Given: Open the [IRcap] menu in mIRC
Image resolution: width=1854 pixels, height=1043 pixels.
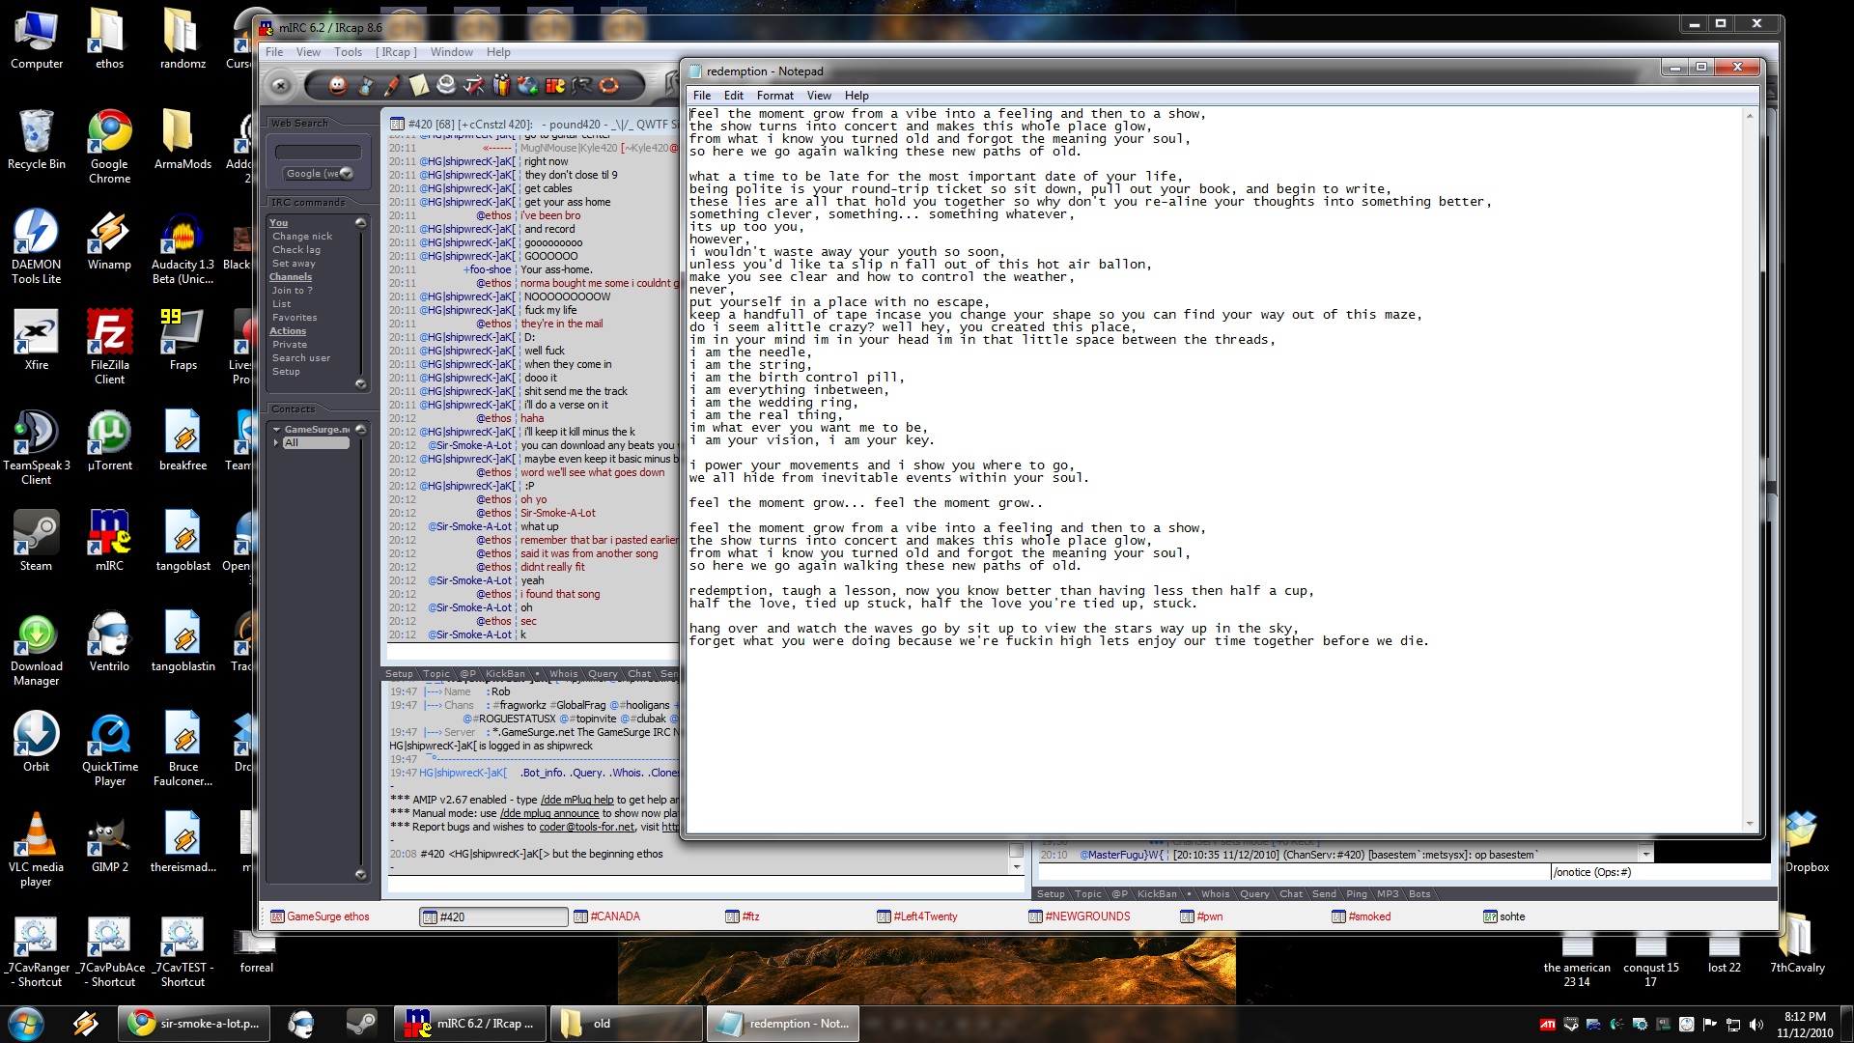Looking at the screenshot, I should pos(396,52).
